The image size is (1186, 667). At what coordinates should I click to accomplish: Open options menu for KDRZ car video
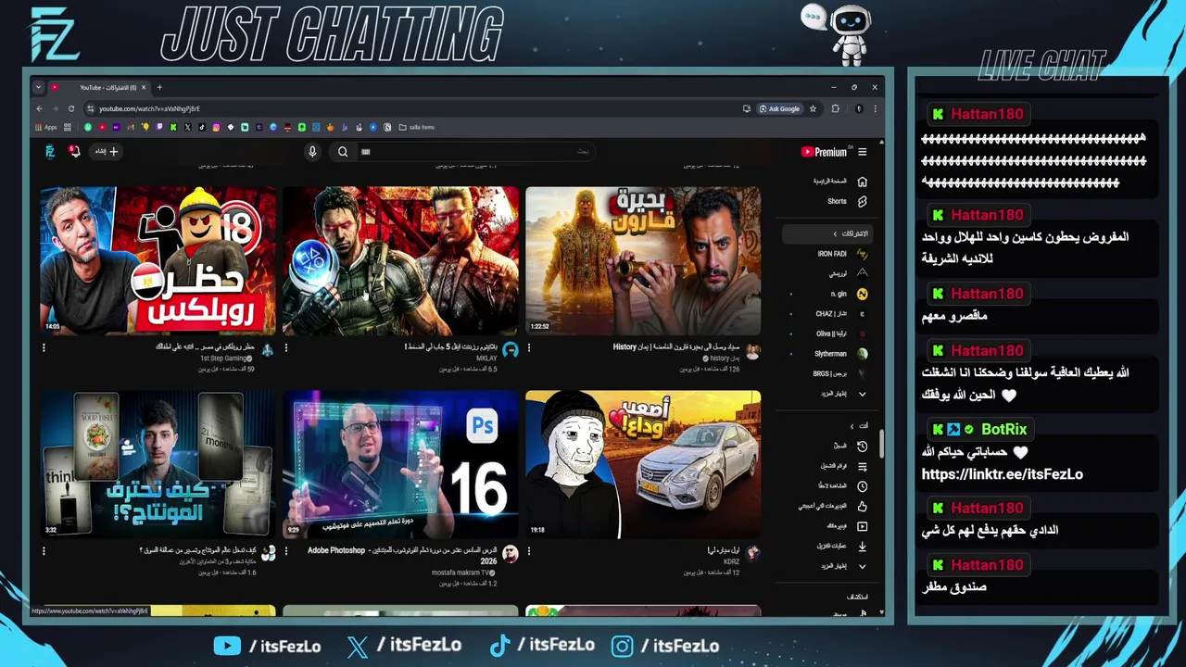click(x=529, y=551)
